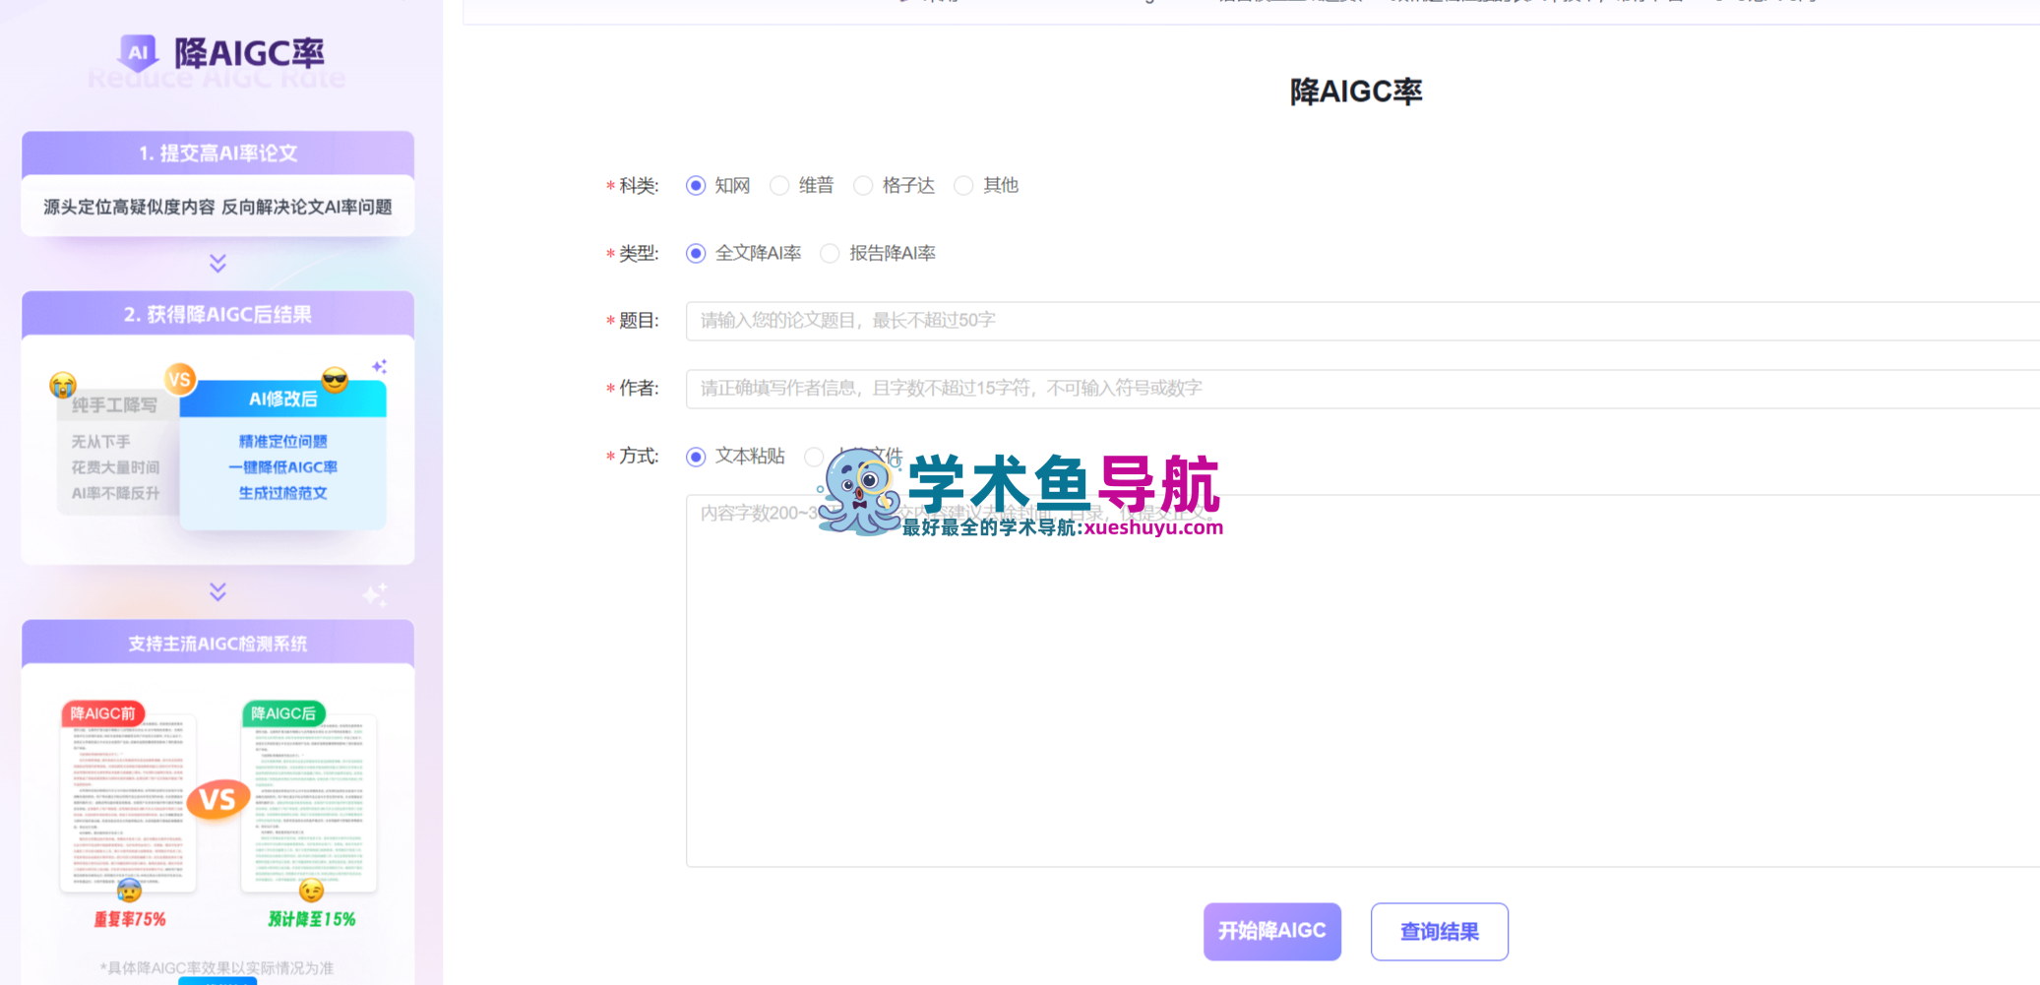Click the crying emoji beside 纯手工降写
Viewport: 2040px width, 985px height.
click(61, 384)
